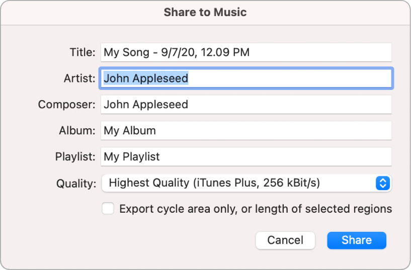Click the "Share to Music" dialog title
This screenshot has height=270, width=411.
pyautogui.click(x=205, y=12)
